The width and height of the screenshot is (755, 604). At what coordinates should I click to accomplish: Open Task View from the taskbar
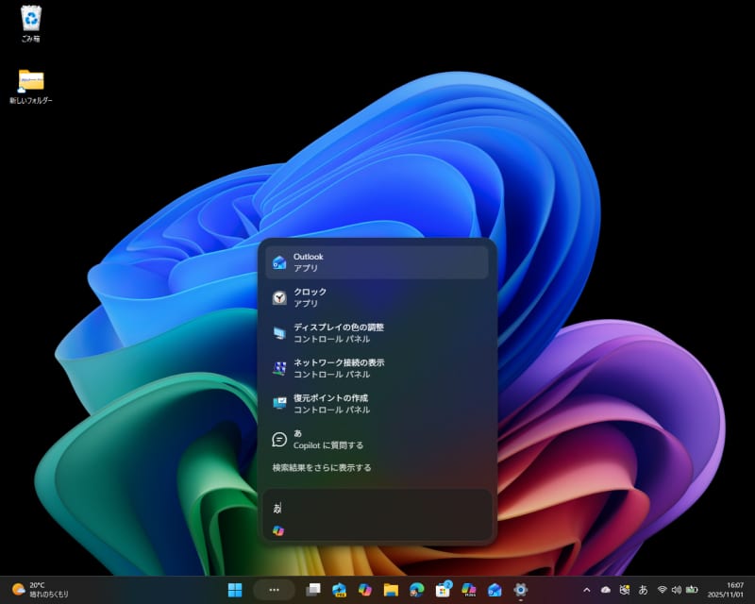pyautogui.click(x=313, y=590)
